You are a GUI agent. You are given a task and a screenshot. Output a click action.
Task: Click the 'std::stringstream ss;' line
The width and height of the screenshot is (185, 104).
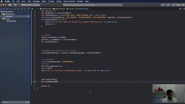[52, 66]
